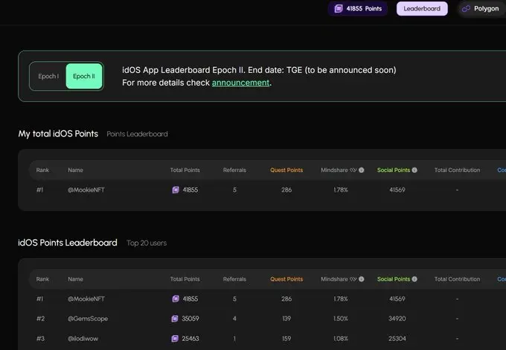Click @GemsScope in the leaderboard
This screenshot has height=350, width=506.
(x=86, y=319)
